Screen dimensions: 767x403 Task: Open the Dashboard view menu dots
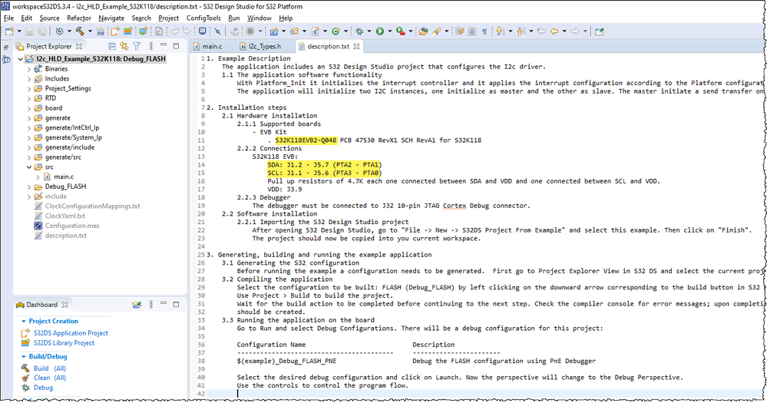[x=150, y=304]
